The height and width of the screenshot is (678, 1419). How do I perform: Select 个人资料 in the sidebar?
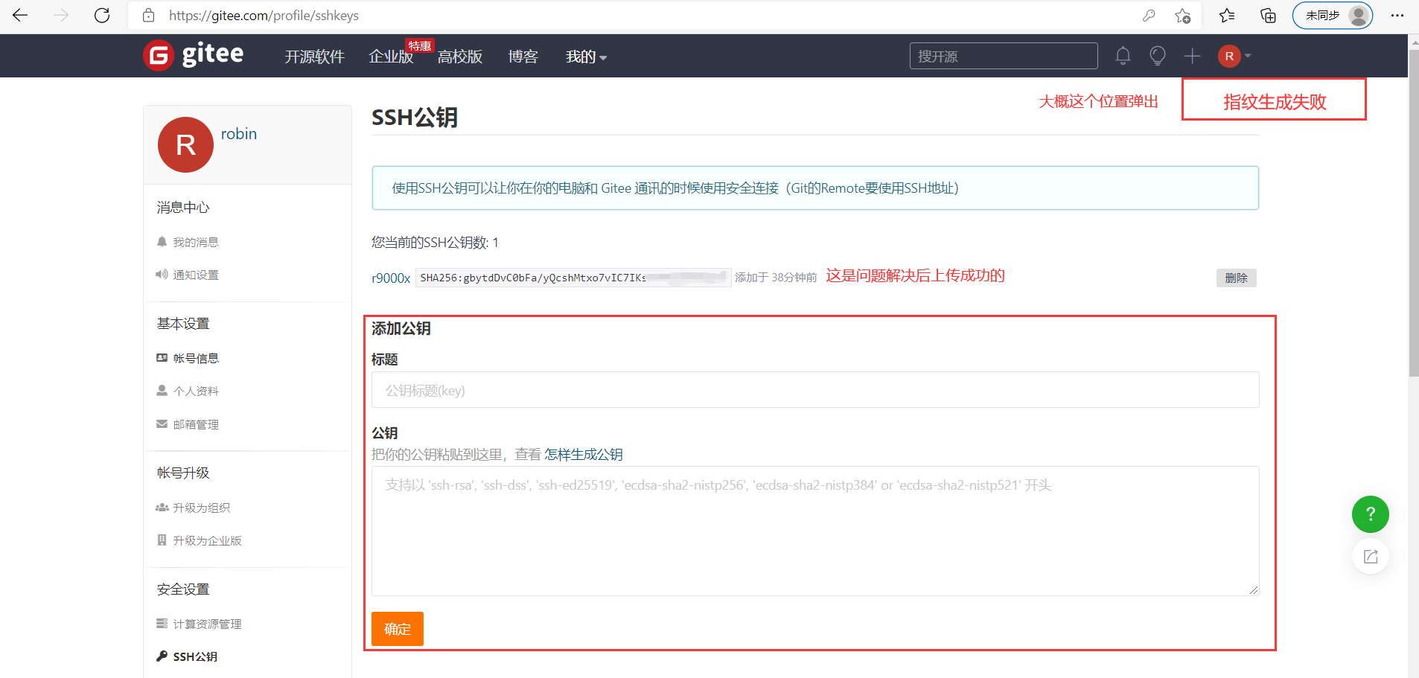(x=196, y=390)
